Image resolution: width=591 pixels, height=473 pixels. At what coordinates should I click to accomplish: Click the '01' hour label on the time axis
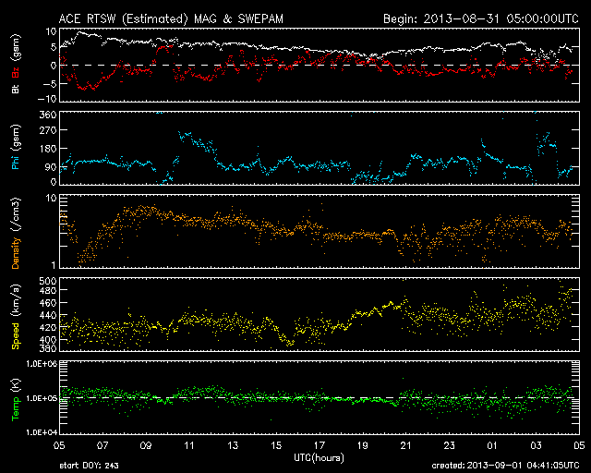coord(492,445)
